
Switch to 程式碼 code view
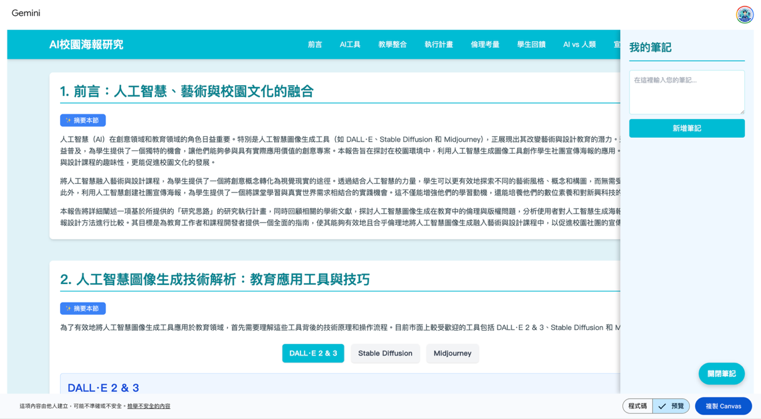coord(638,406)
